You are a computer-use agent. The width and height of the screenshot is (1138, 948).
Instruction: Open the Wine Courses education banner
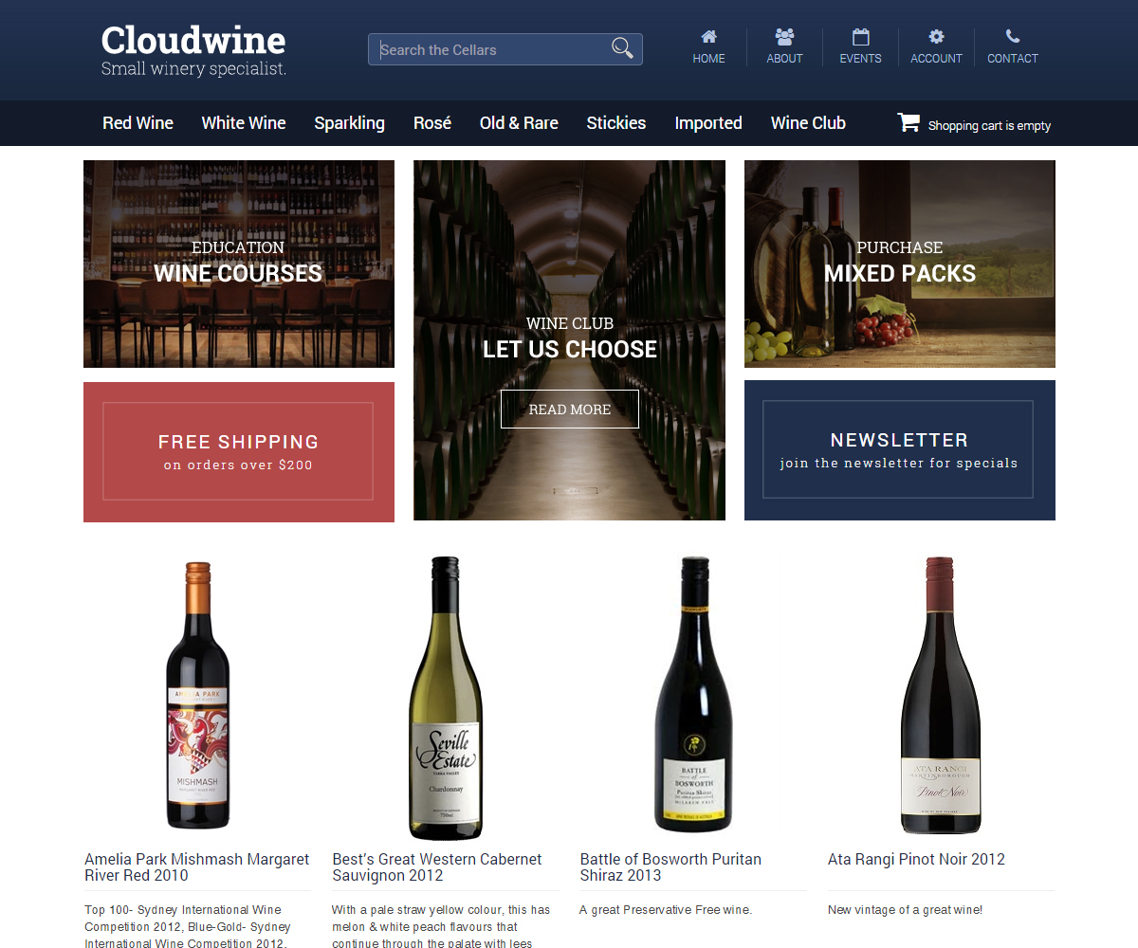(239, 264)
